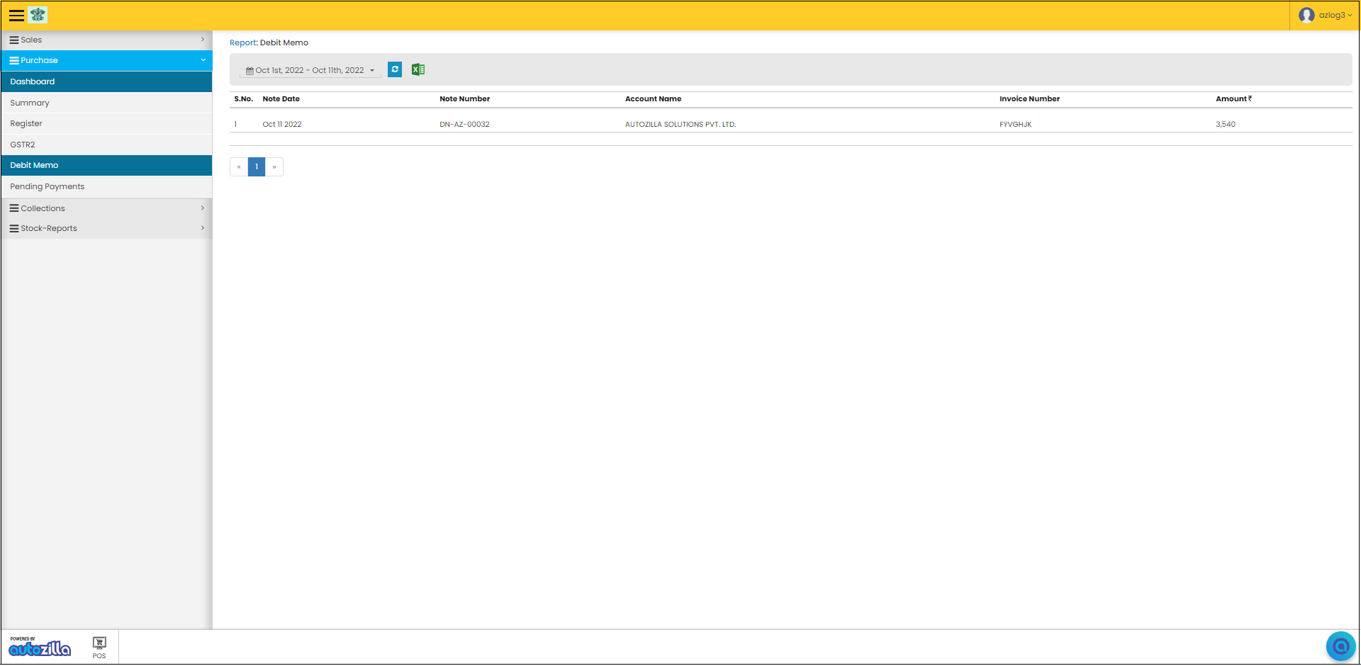1361x666 pixels.
Task: Click the Report breadcrumb link
Action: [x=242, y=43]
